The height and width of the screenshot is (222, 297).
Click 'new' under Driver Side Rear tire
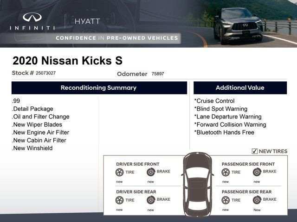tap(119, 210)
